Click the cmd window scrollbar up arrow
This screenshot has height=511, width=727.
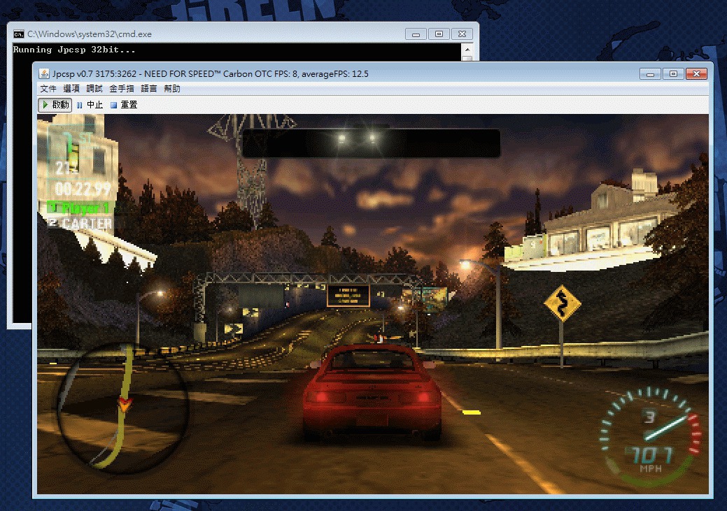pyautogui.click(x=467, y=49)
